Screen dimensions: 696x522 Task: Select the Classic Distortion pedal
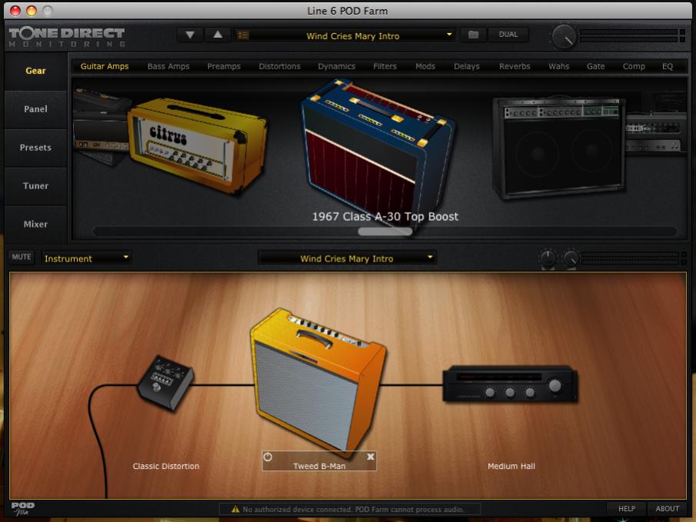click(x=165, y=382)
